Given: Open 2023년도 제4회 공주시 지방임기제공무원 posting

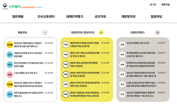Looking at the screenshot, I should click(28, 85).
